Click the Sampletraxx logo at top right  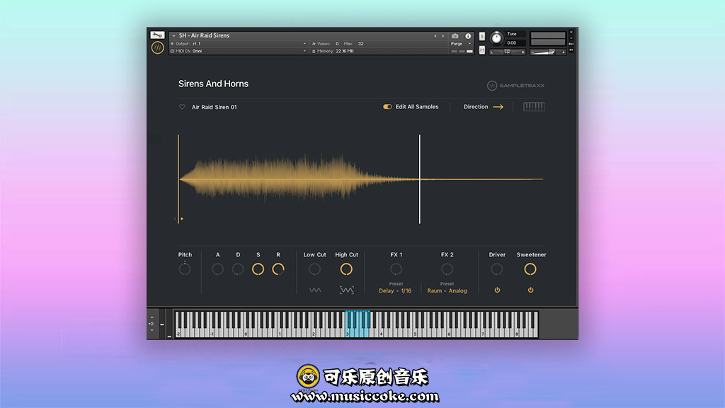(515, 86)
